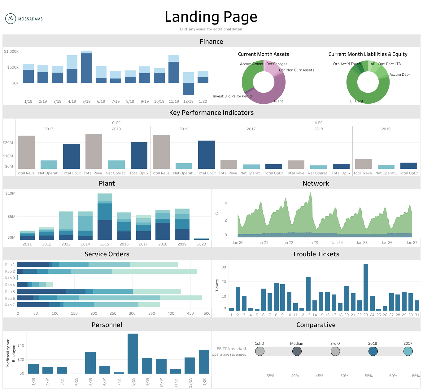Click the Landing Page title

tap(211, 17)
